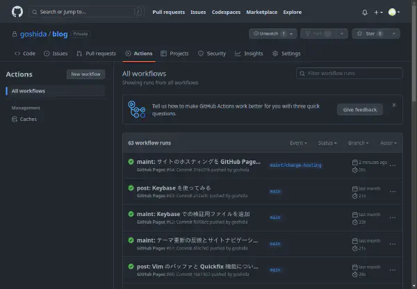
Task: Open Pull requests in the top navigation
Action: (x=169, y=13)
